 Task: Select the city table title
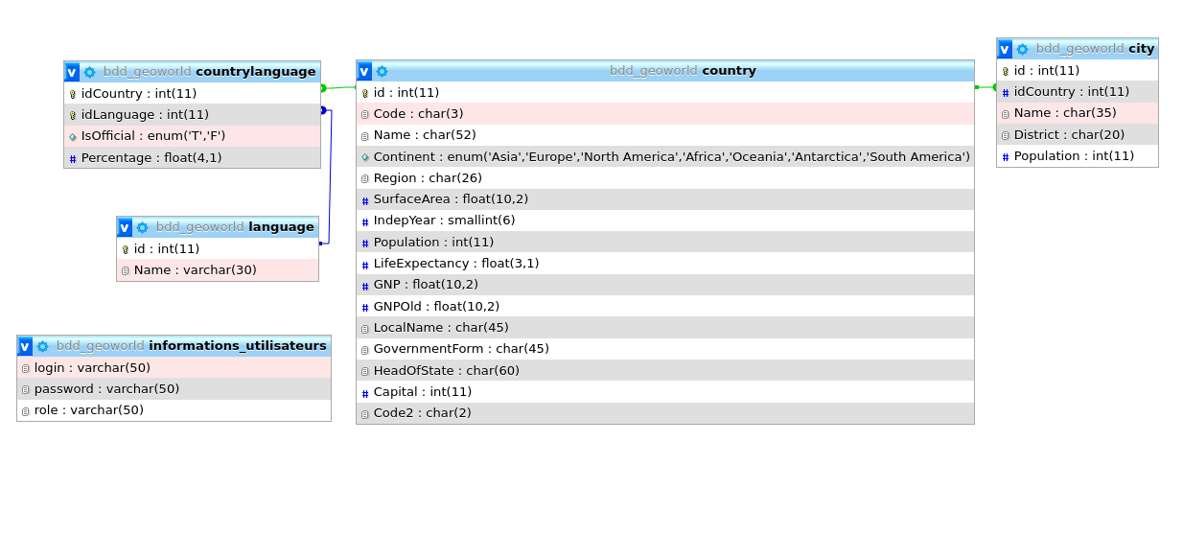[1142, 49]
